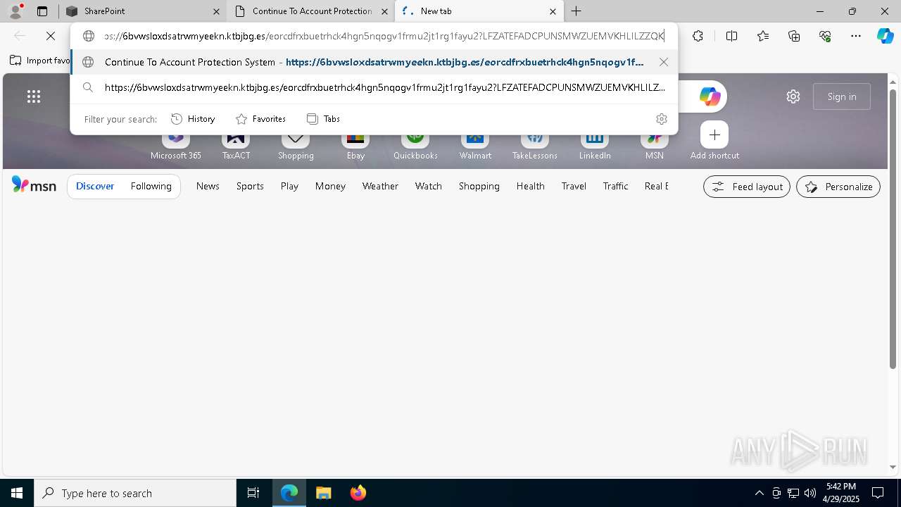
Task: Open Favorites star icon in toolbar
Action: coord(763,36)
